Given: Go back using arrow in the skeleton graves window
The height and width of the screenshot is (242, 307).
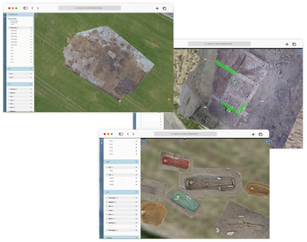Looking at the screenshot, I should [128, 134].
